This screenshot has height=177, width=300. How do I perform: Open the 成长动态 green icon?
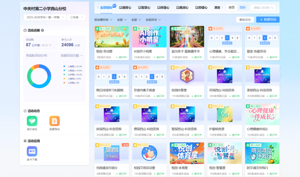pyautogui.click(x=32, y=121)
